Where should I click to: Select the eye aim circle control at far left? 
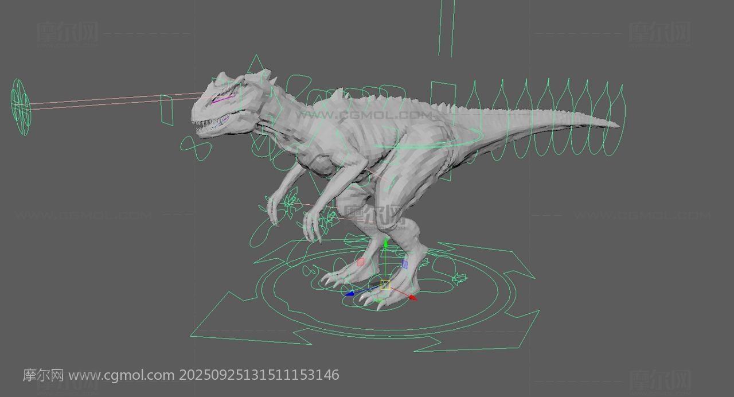point(21,107)
